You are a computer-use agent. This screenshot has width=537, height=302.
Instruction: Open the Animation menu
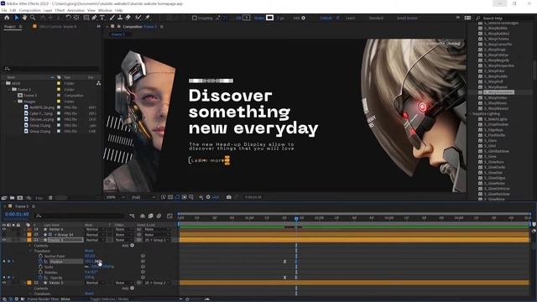76,11
